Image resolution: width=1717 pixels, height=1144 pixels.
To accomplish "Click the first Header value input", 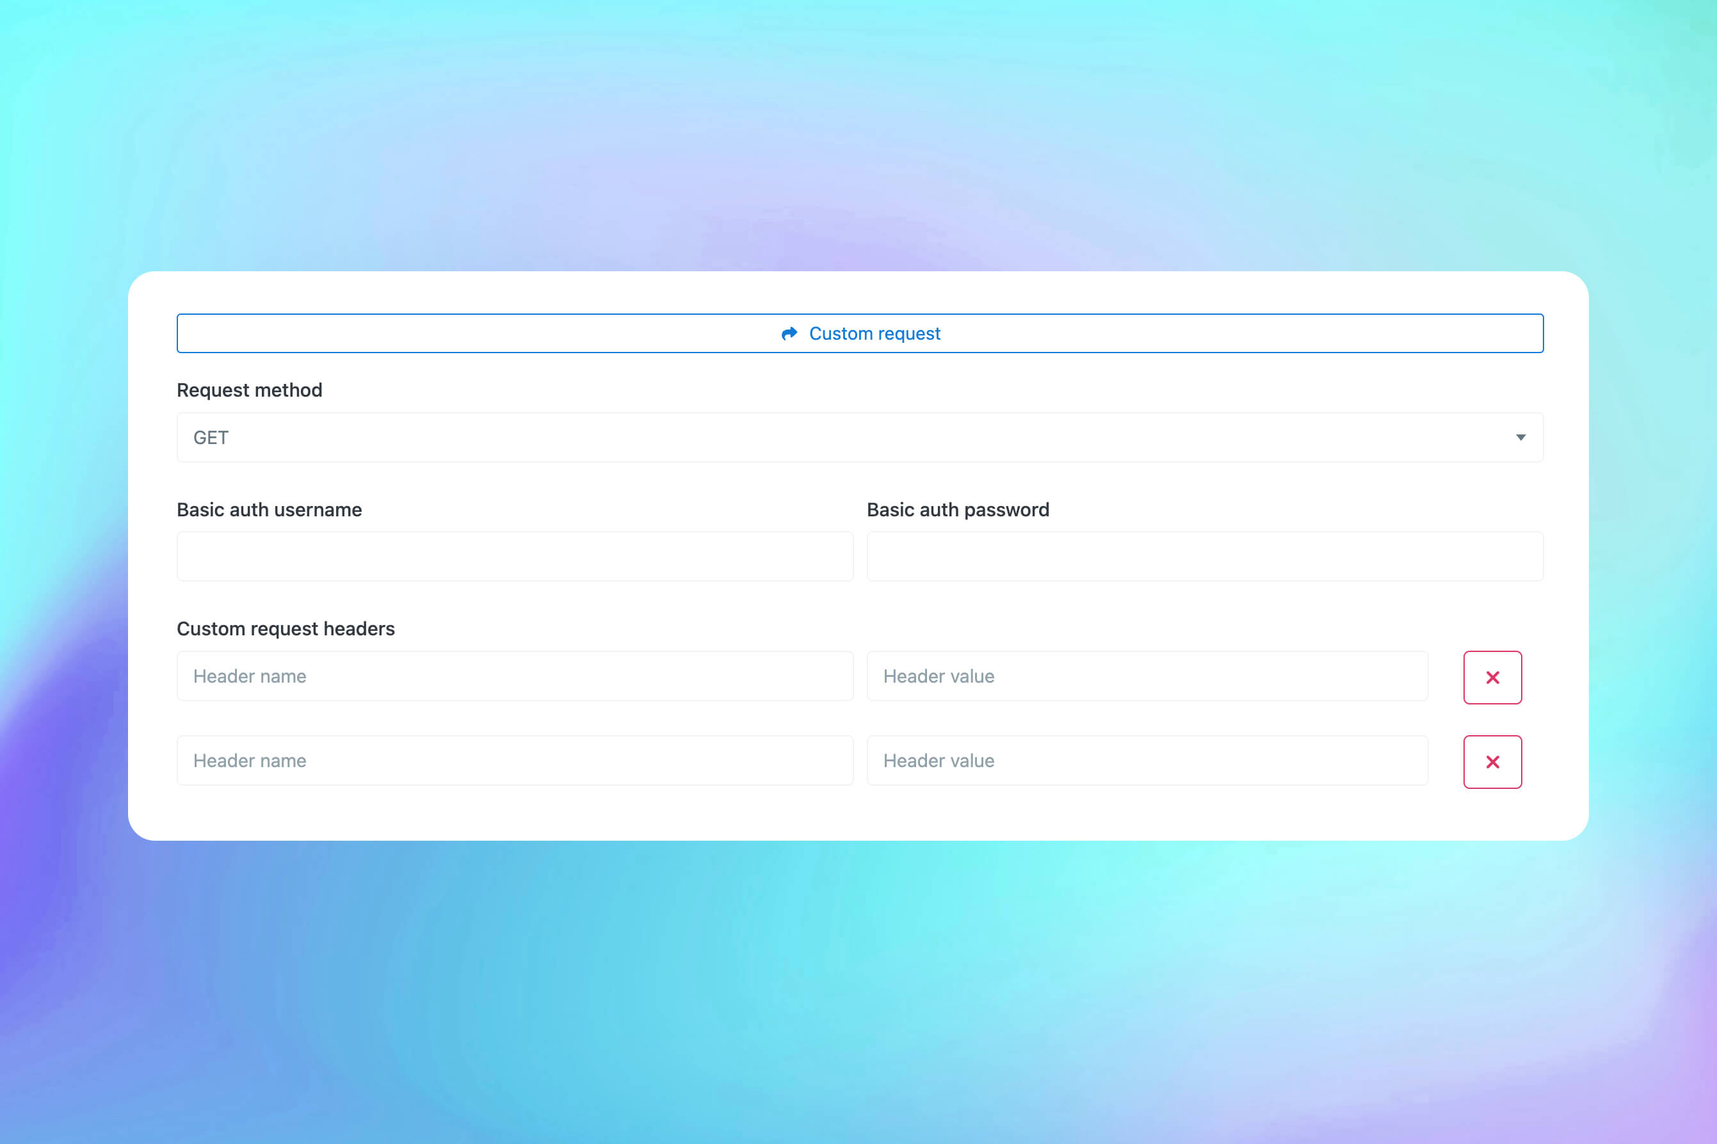I will (1148, 676).
